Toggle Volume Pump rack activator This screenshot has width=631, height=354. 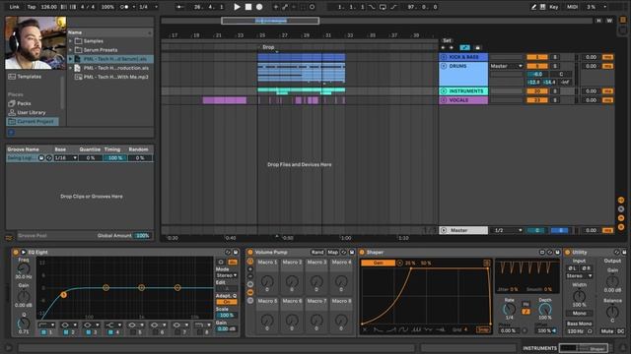pyautogui.click(x=249, y=252)
